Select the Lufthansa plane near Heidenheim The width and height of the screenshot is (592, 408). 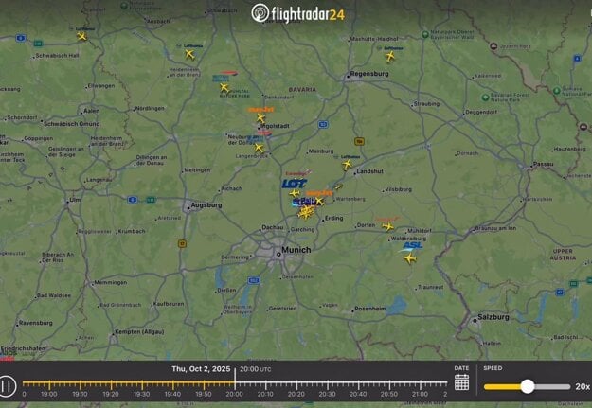tap(189, 54)
